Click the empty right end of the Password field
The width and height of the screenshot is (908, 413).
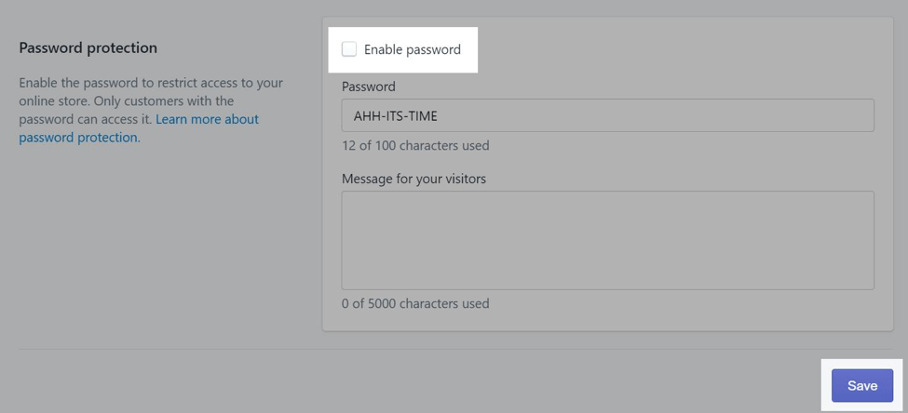point(820,115)
